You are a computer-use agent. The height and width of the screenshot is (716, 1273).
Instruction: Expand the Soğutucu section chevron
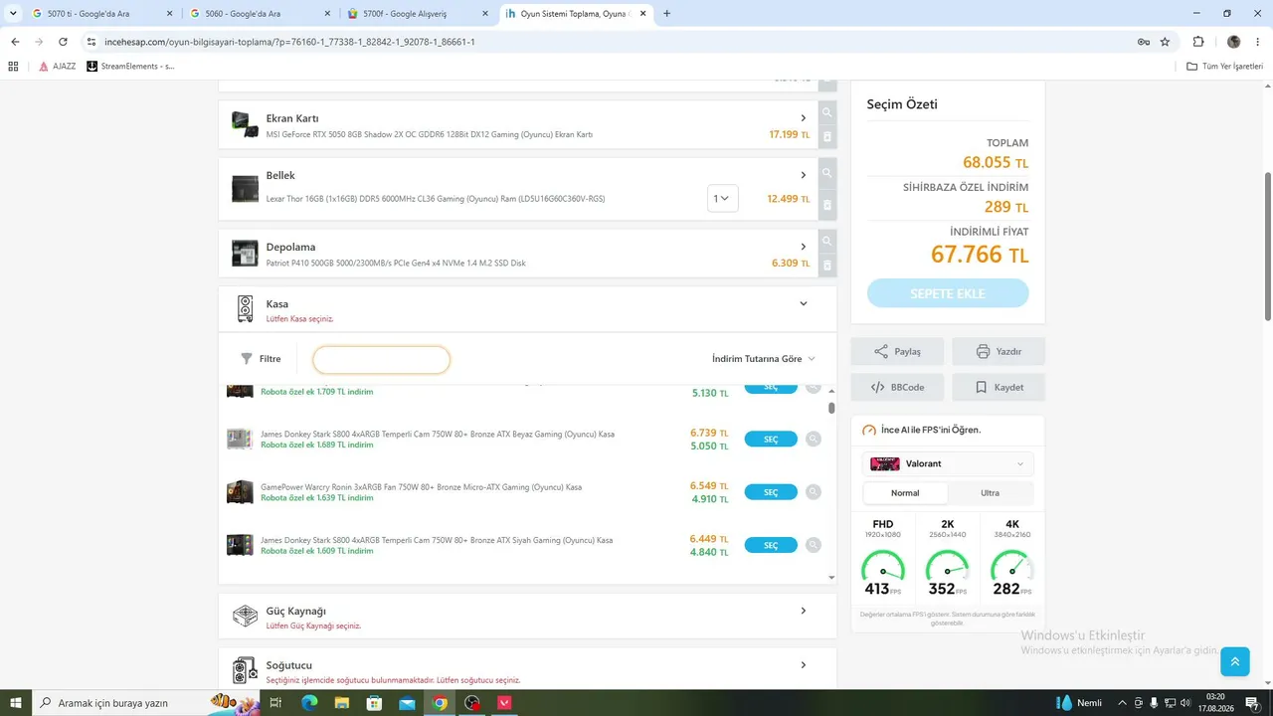click(x=804, y=665)
